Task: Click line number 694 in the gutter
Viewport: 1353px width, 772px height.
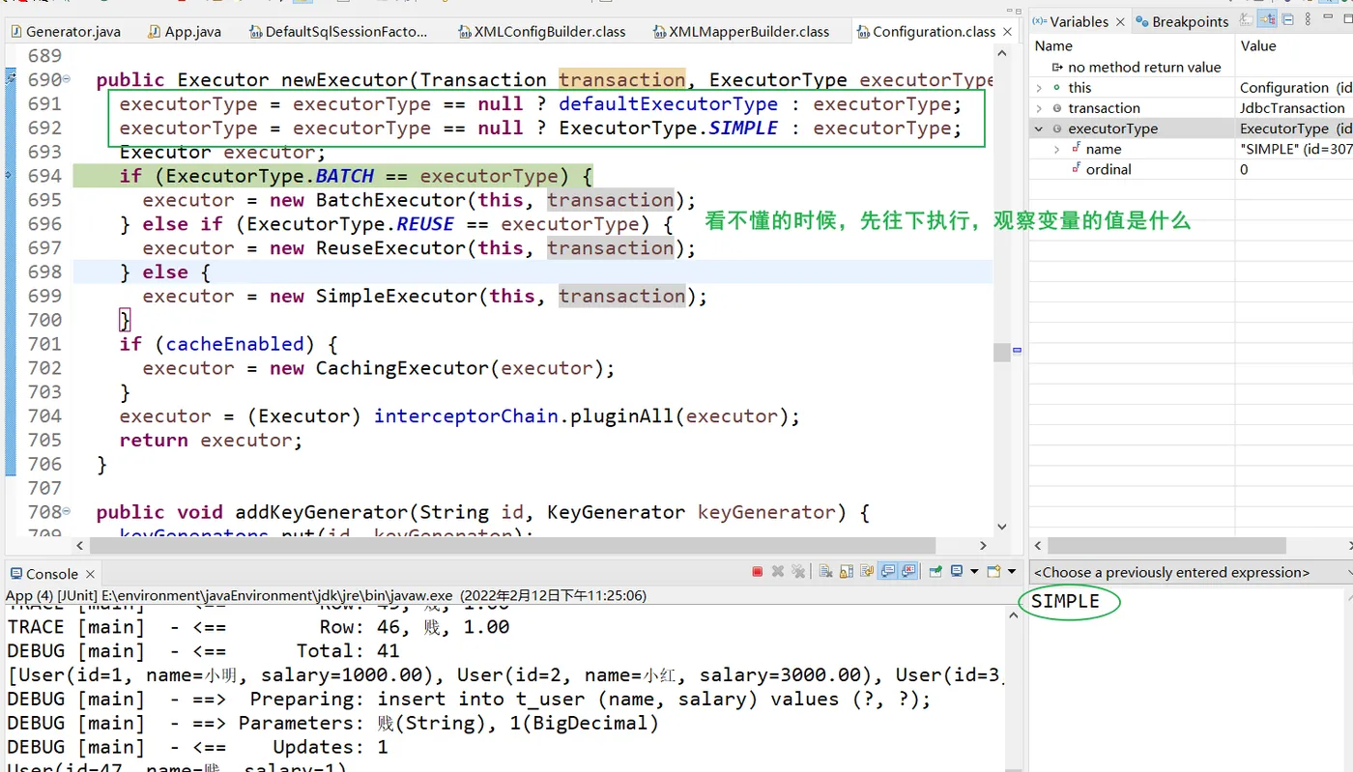Action: click(44, 176)
